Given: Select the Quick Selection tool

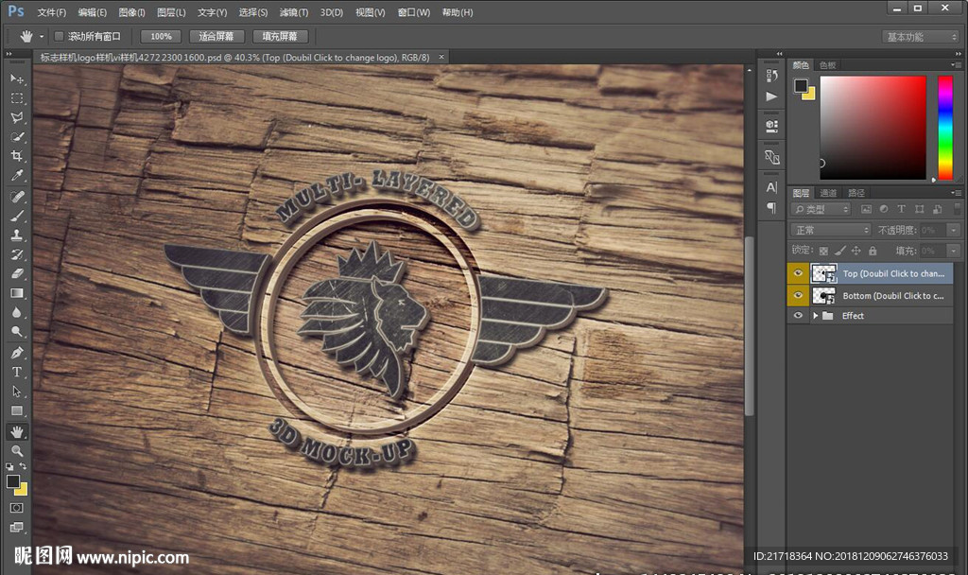Looking at the screenshot, I should pos(17,136).
